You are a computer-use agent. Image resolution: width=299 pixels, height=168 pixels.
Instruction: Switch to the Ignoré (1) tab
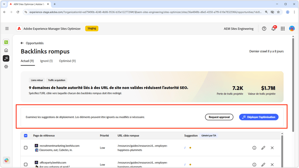coord(46,61)
